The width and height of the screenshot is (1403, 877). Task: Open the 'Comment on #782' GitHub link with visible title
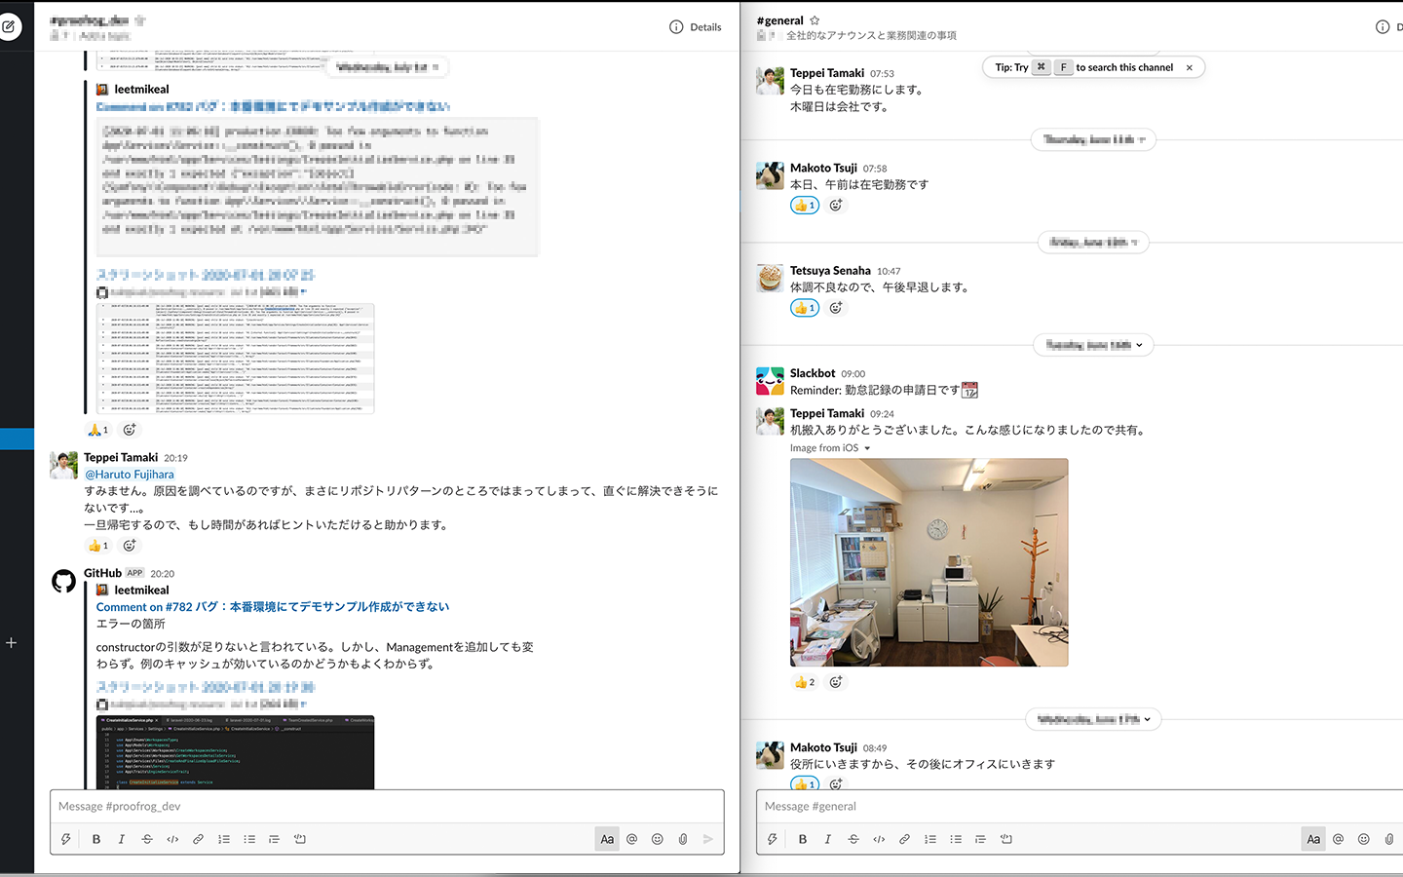[x=273, y=607]
